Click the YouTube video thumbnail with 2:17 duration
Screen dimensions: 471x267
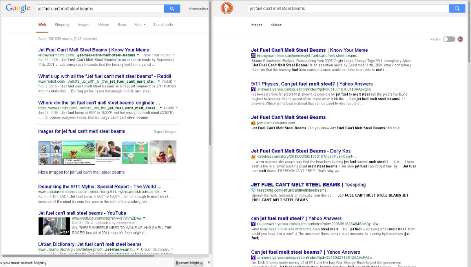coord(54,226)
